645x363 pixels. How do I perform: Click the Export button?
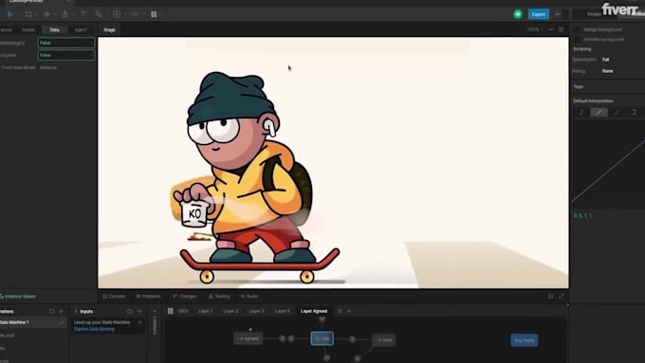click(x=538, y=14)
